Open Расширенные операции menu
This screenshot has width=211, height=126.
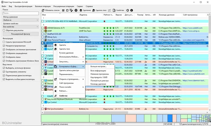tap(64, 6)
